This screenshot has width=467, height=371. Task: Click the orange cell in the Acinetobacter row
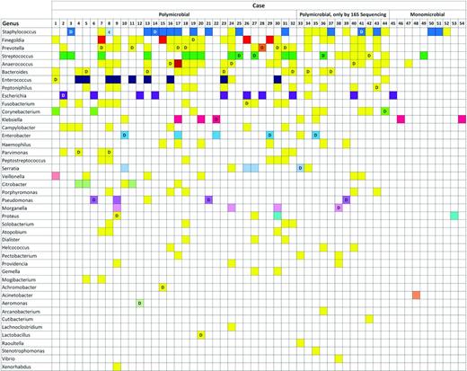click(x=416, y=296)
